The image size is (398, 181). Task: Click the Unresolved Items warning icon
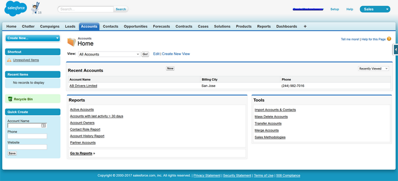click(x=9, y=60)
